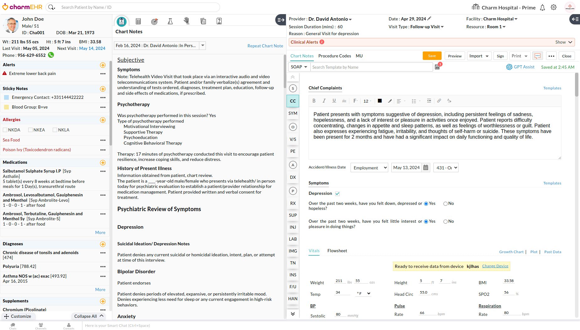Show the Clinical Alerts section
The height and width of the screenshot is (330, 580).
point(564,42)
